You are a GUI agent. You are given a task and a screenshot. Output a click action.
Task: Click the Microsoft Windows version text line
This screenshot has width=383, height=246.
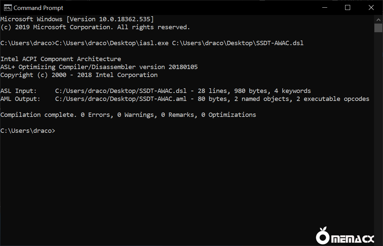(77, 19)
